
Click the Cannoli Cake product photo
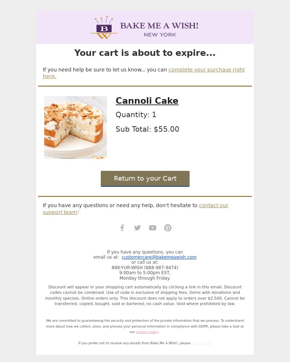pos(75,127)
